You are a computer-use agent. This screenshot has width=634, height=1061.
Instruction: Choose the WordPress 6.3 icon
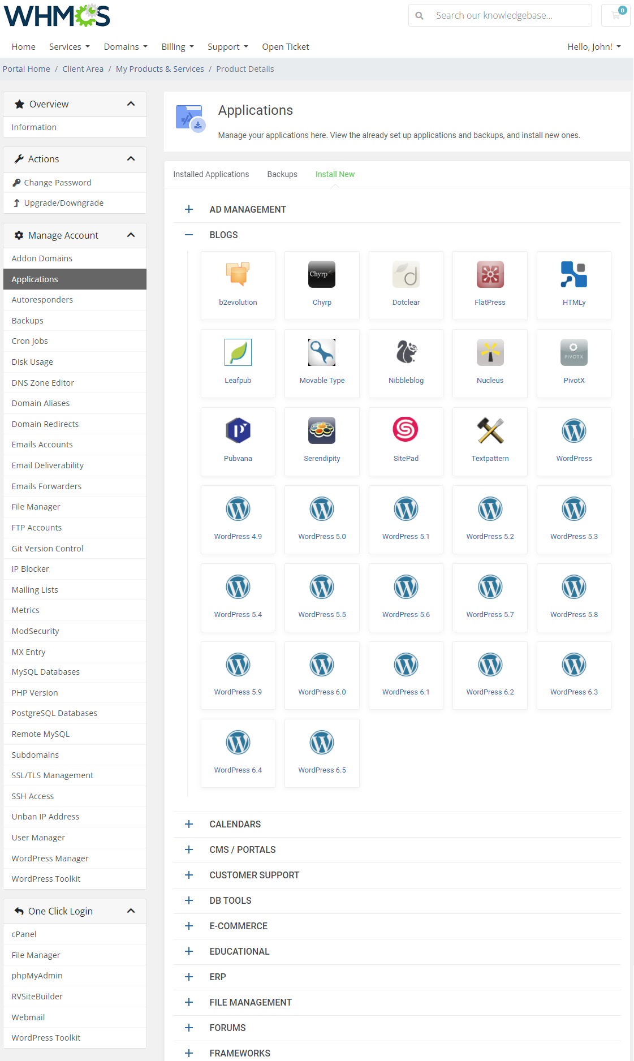(574, 665)
